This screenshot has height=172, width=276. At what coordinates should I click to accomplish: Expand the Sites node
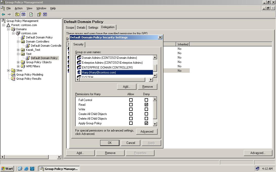tap(8, 70)
